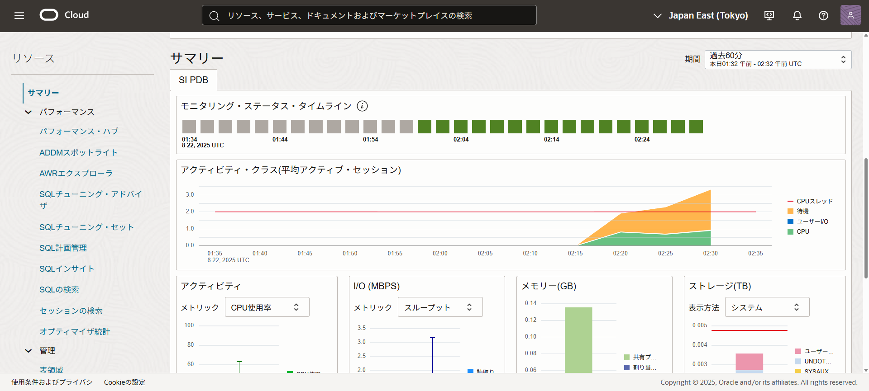The image size is (869, 391).
Task: Open the notifications bell
Action: tap(797, 15)
